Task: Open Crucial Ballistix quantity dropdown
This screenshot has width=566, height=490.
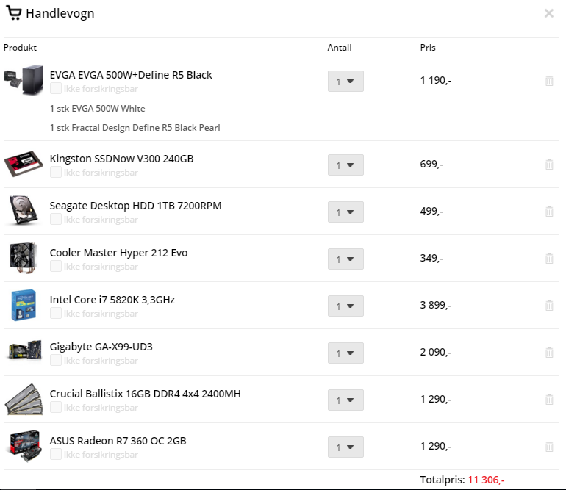Action: [x=345, y=400]
